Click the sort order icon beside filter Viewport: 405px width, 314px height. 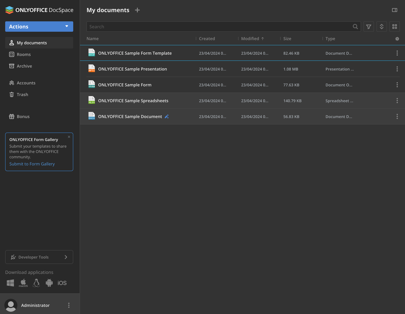tap(381, 27)
